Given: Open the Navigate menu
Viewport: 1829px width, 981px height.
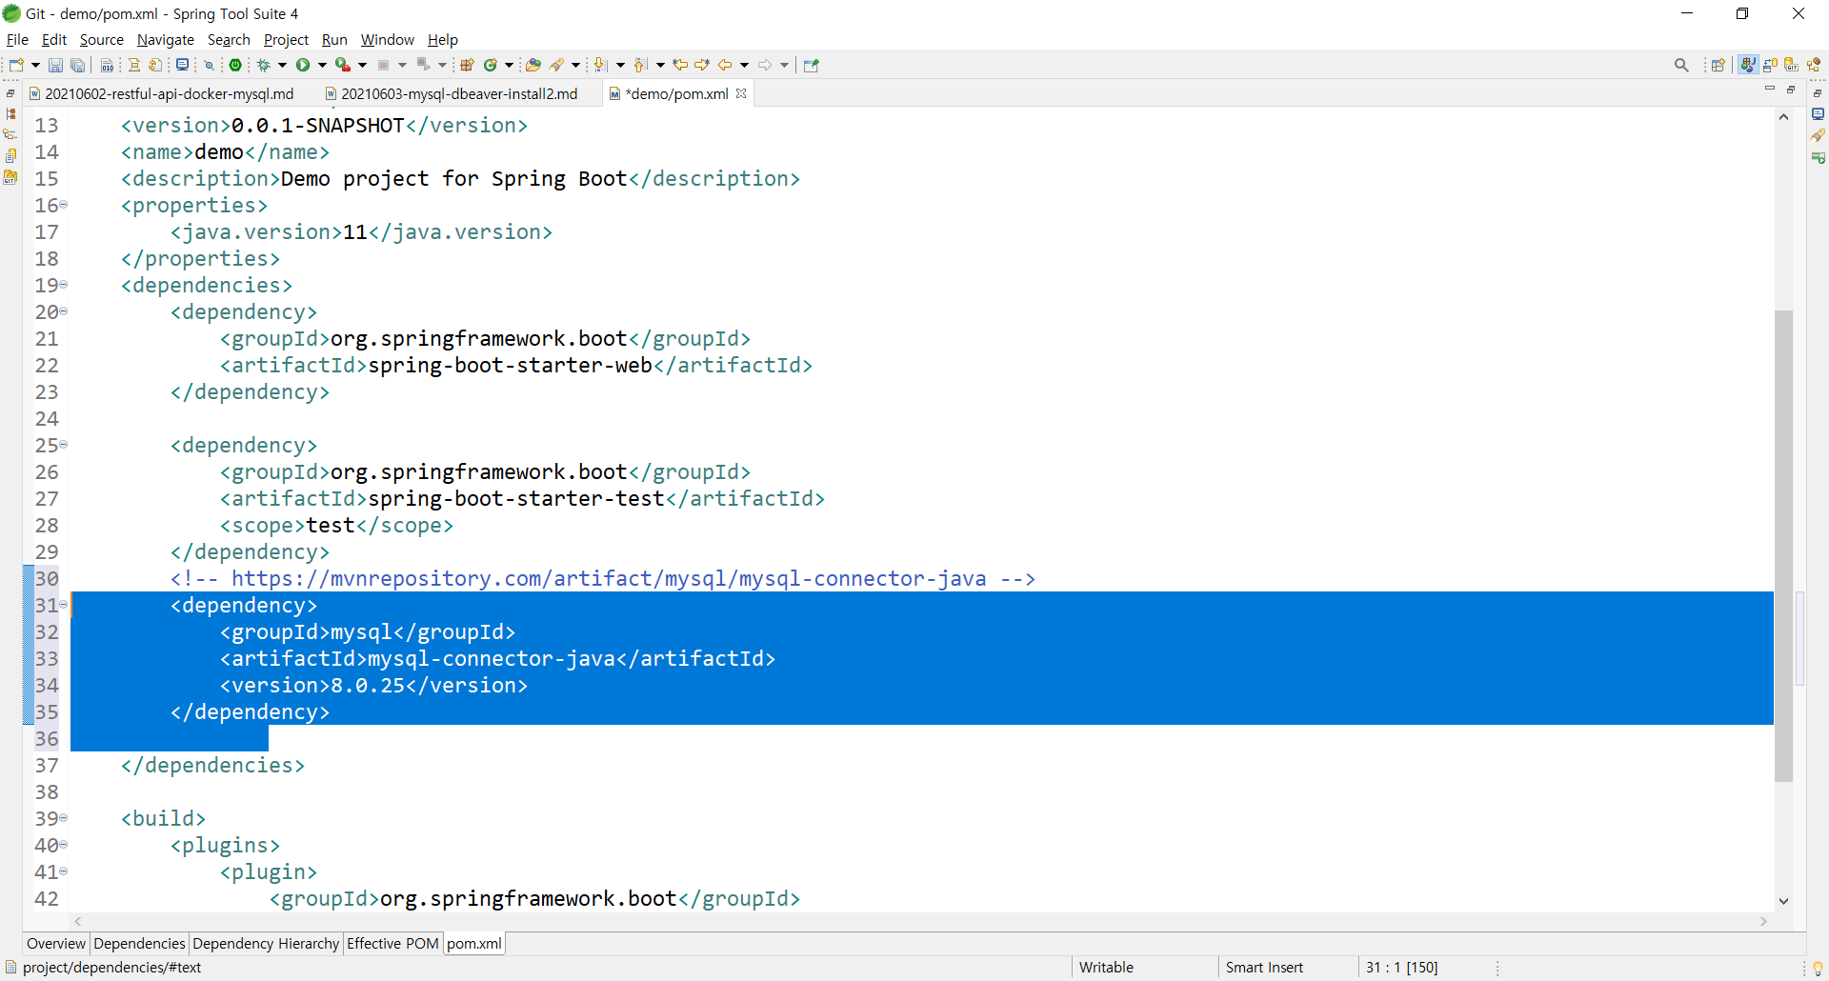Looking at the screenshot, I should click(165, 39).
